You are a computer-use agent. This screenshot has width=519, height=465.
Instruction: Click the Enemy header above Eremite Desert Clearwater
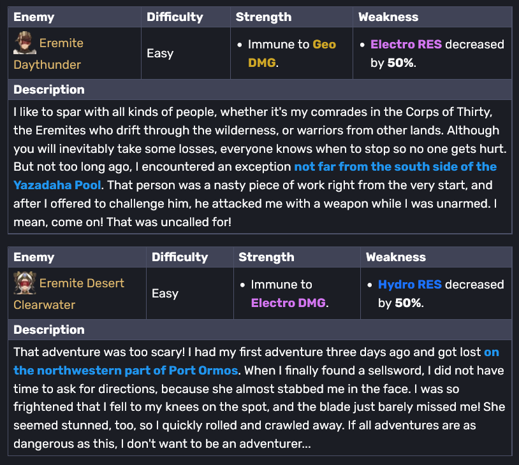click(x=34, y=257)
